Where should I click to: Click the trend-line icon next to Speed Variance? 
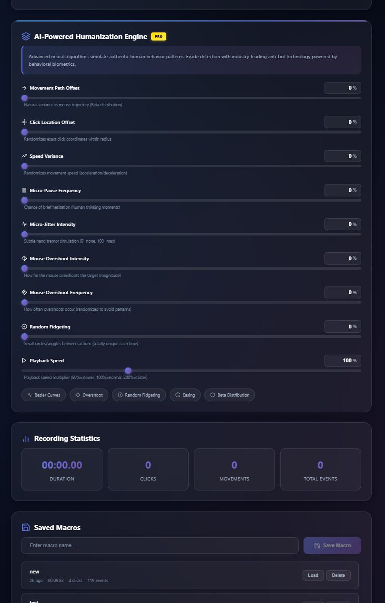[24, 156]
